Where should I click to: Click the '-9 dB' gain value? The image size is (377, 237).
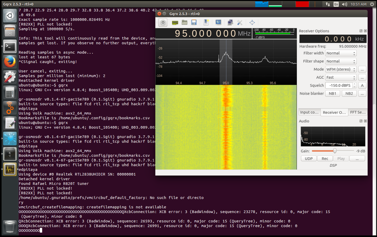[x=360, y=151]
